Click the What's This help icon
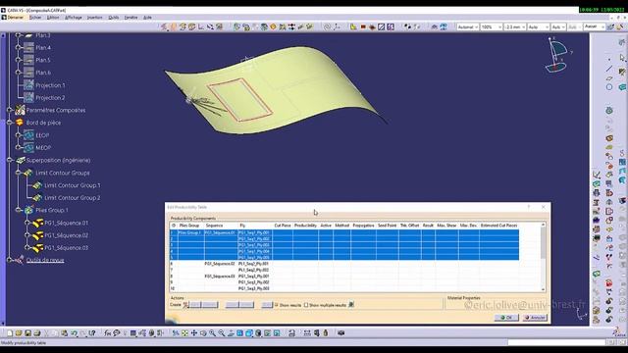 pos(92,333)
